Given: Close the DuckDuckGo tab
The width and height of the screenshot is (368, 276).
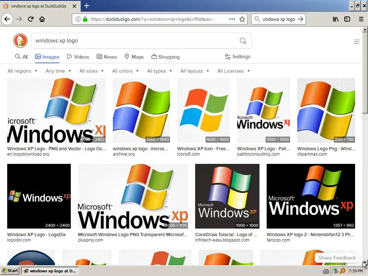Looking at the screenshot, I should pos(74,6).
